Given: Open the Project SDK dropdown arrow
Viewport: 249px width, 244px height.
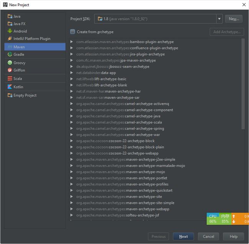Looking at the screenshot, I should (x=219, y=19).
